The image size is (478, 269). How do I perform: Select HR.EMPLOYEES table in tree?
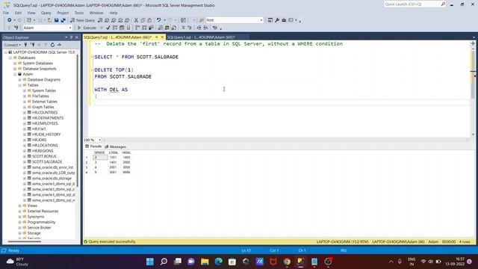(45, 123)
